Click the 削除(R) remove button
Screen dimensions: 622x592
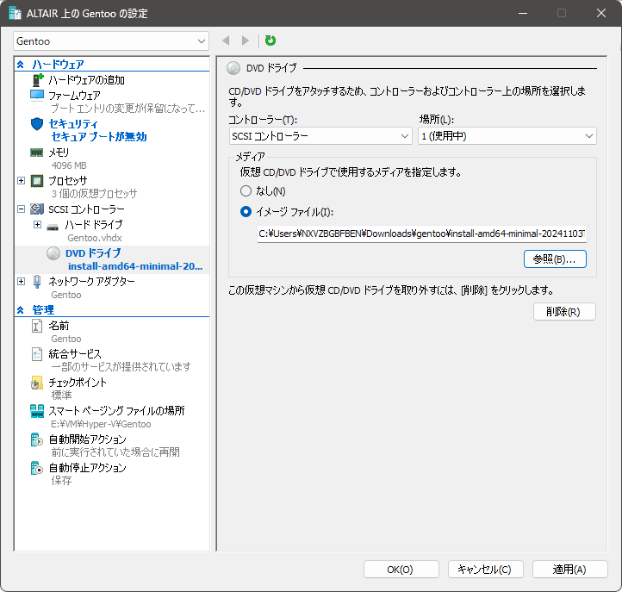564,311
